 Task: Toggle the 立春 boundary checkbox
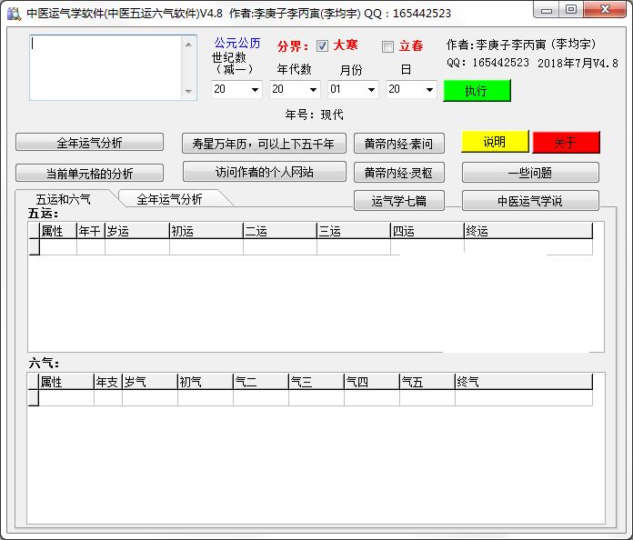coord(388,47)
